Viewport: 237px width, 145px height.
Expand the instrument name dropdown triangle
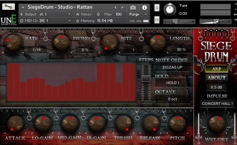23,7
